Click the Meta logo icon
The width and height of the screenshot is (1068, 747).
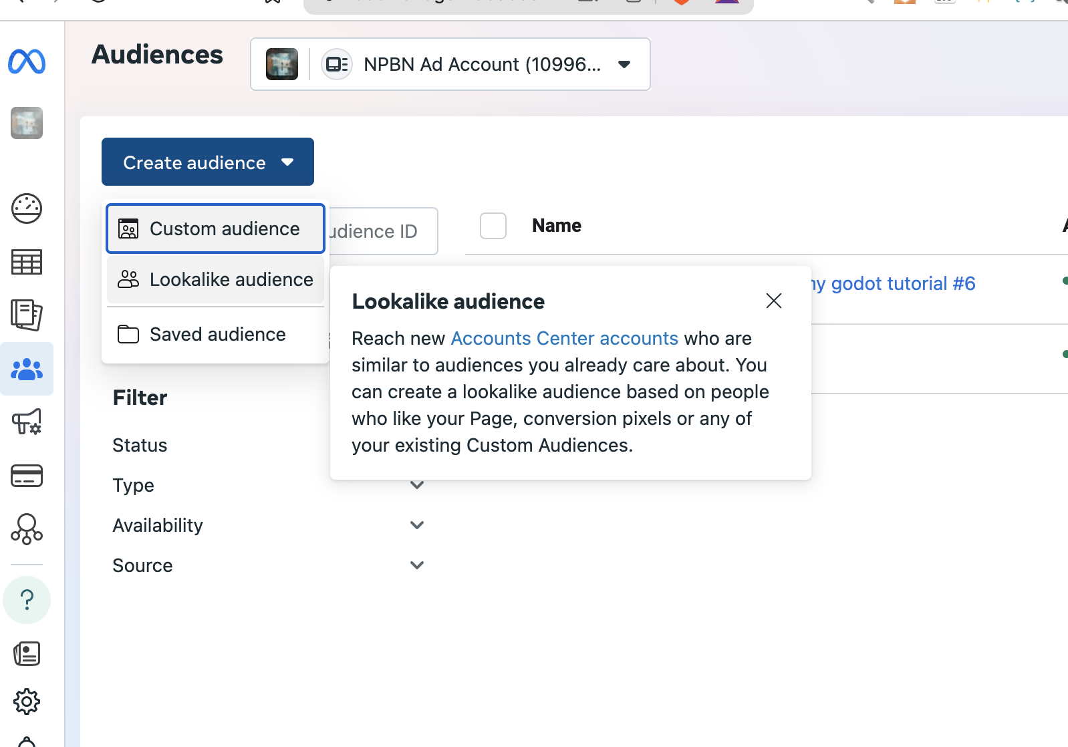pos(27,61)
